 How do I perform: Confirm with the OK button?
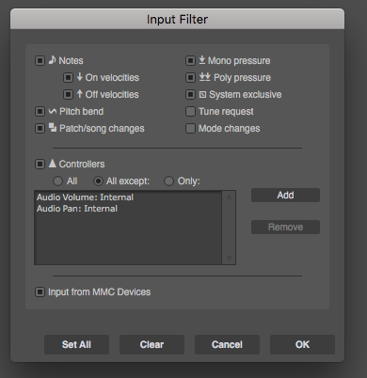(302, 344)
